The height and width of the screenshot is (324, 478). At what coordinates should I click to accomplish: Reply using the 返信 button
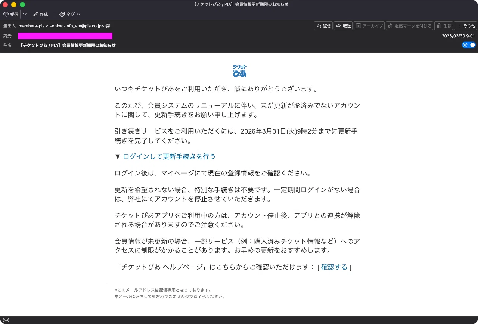click(x=323, y=26)
